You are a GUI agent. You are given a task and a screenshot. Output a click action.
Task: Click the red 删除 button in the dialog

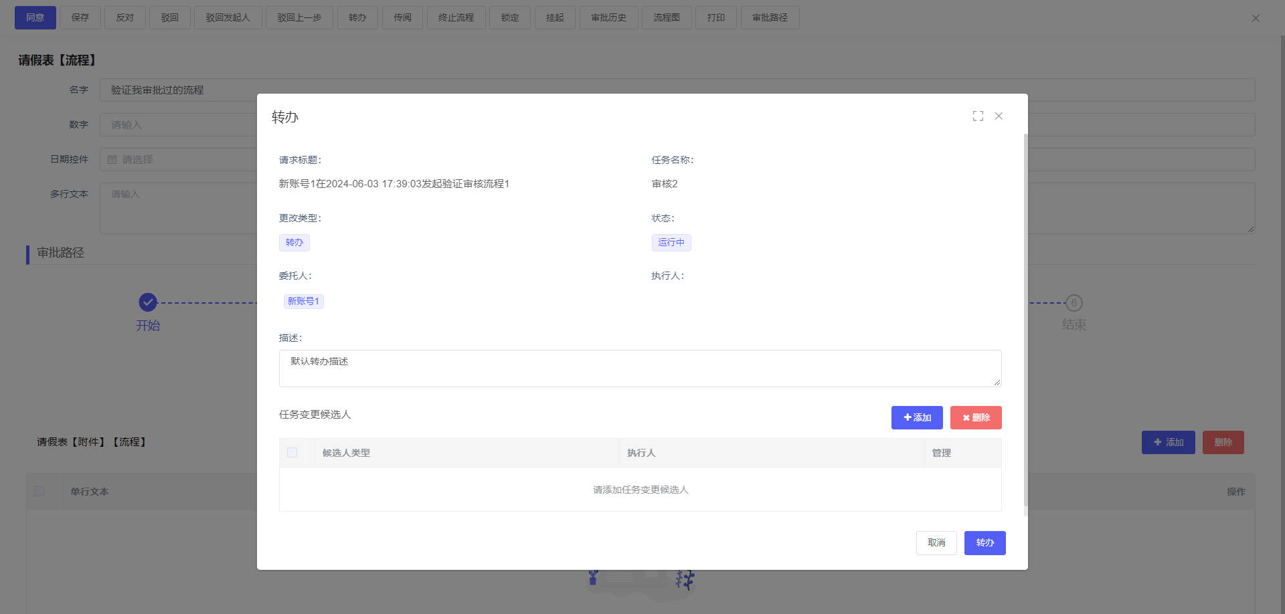coord(975,417)
